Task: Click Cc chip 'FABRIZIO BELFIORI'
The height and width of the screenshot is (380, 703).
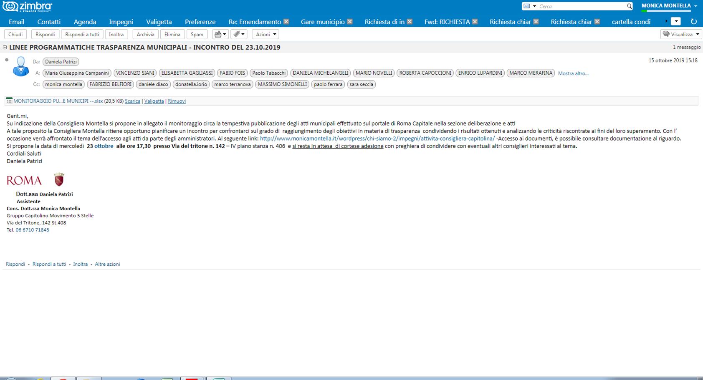Action: point(111,84)
